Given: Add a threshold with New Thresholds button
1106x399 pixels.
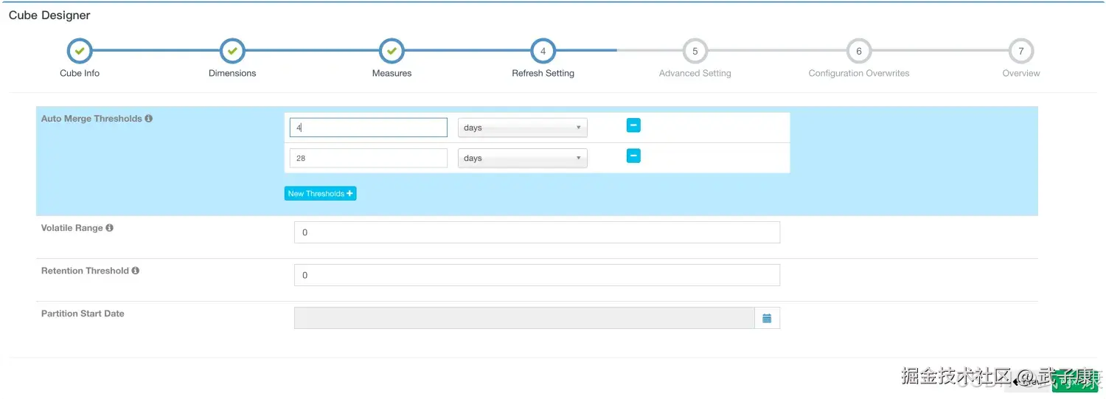Looking at the screenshot, I should pyautogui.click(x=320, y=193).
